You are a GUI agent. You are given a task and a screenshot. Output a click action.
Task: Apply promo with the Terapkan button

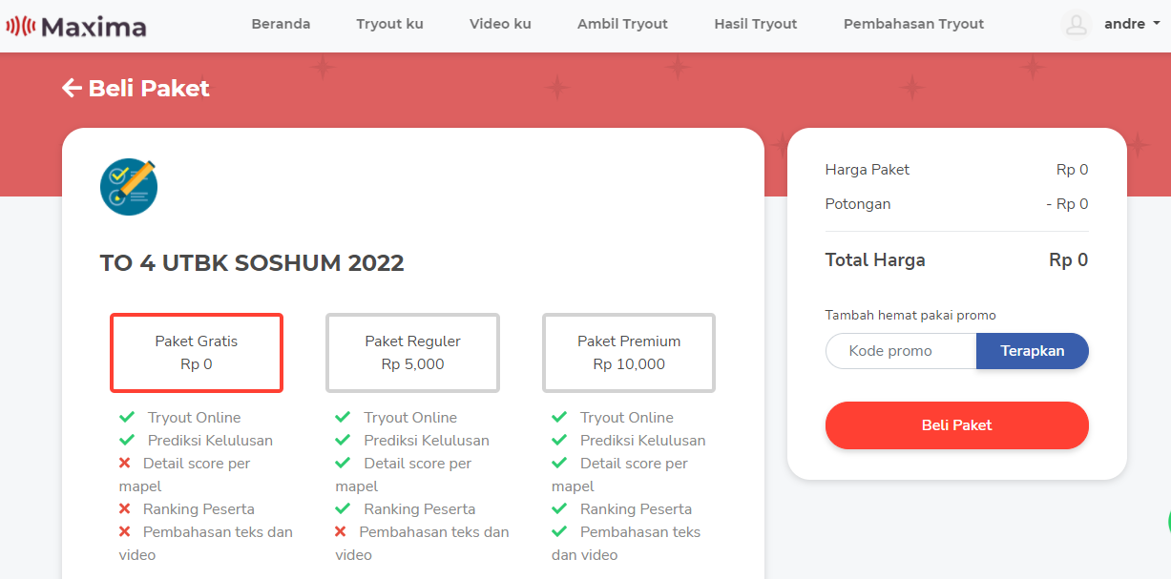pos(1032,351)
